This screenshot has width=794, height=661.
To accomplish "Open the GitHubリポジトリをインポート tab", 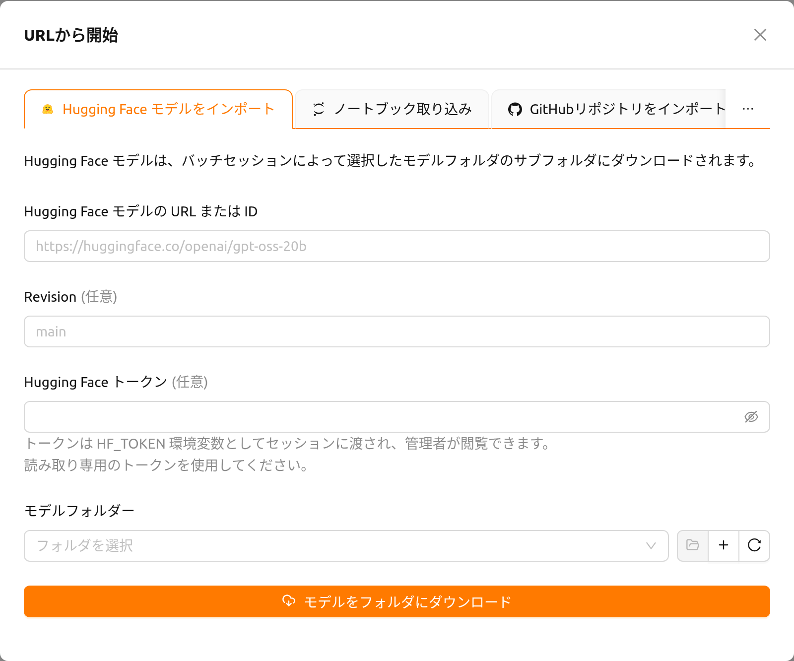I will click(x=608, y=109).
